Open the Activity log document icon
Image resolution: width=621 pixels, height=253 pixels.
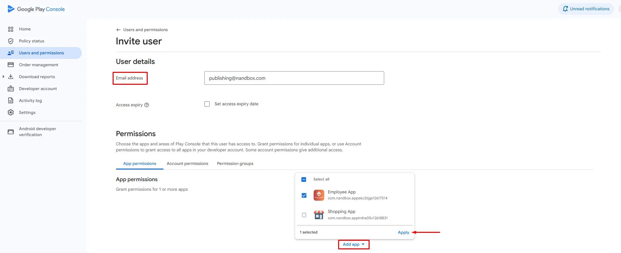11,101
